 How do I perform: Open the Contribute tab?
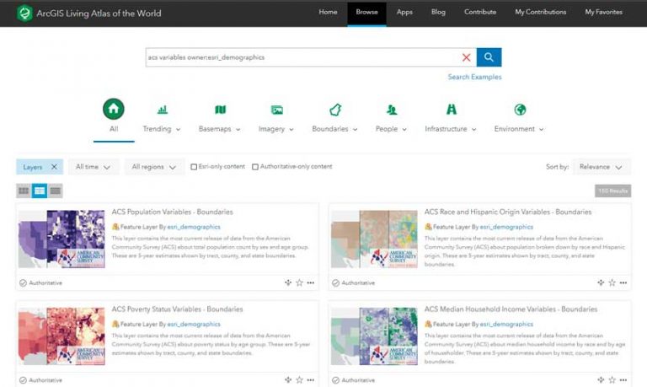(480, 13)
